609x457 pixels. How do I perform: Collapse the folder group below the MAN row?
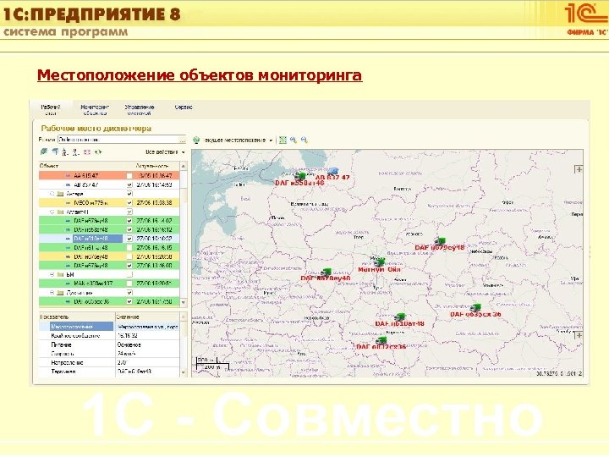point(52,292)
